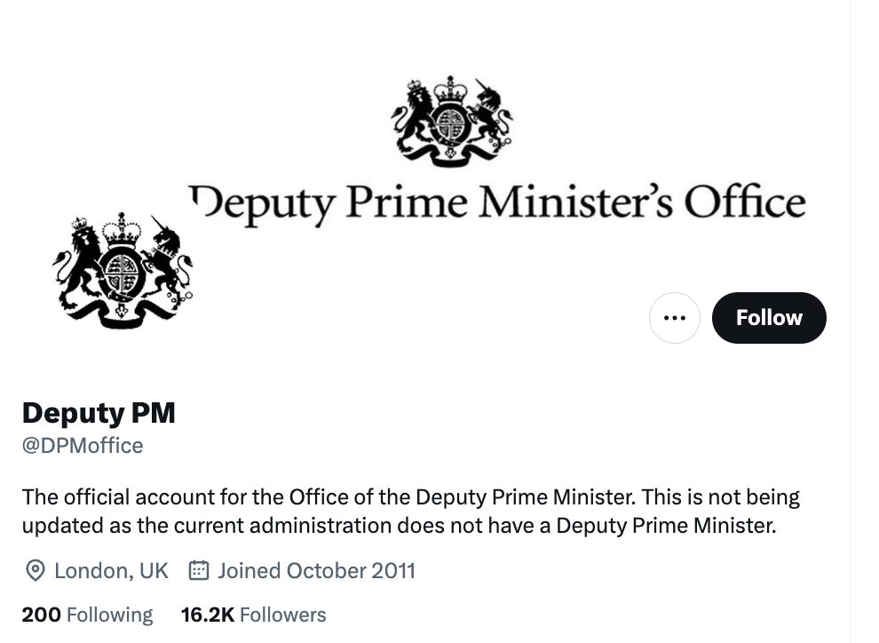Click the @DPMoffice handle

[83, 445]
